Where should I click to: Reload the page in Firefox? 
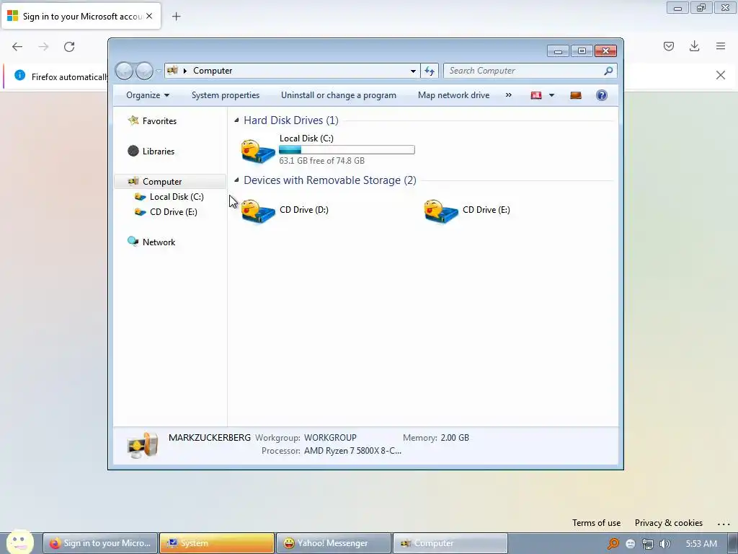click(69, 47)
